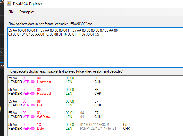Click the red 03 command byte
The width and height of the screenshot is (183, 136).
click(x=39, y=113)
